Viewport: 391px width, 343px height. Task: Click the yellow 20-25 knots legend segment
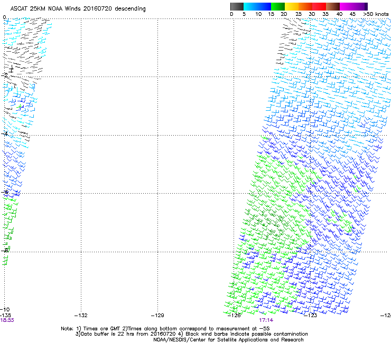292,6
